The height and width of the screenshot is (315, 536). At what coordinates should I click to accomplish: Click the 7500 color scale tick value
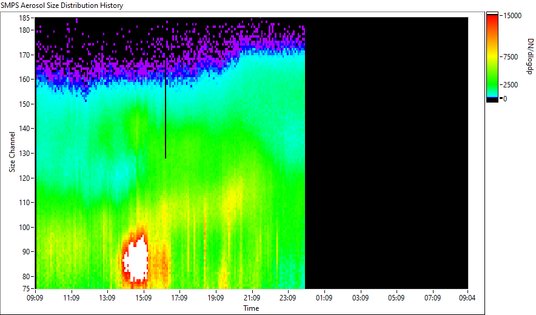click(511, 57)
